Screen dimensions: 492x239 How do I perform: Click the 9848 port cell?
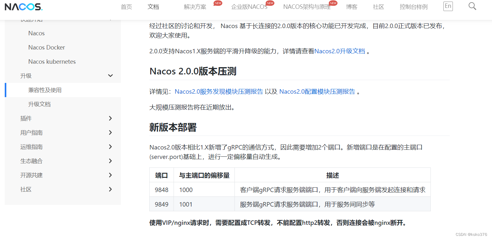point(162,190)
